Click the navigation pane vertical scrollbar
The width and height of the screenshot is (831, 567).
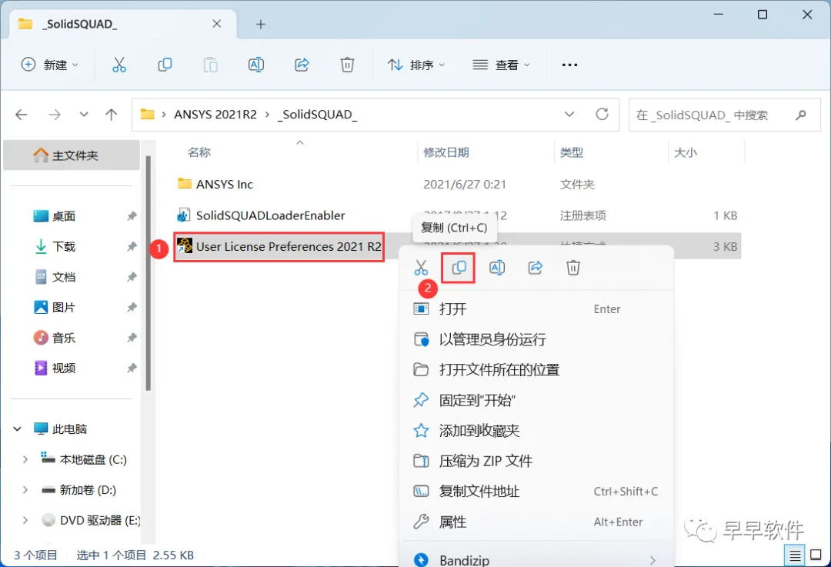[x=149, y=273]
